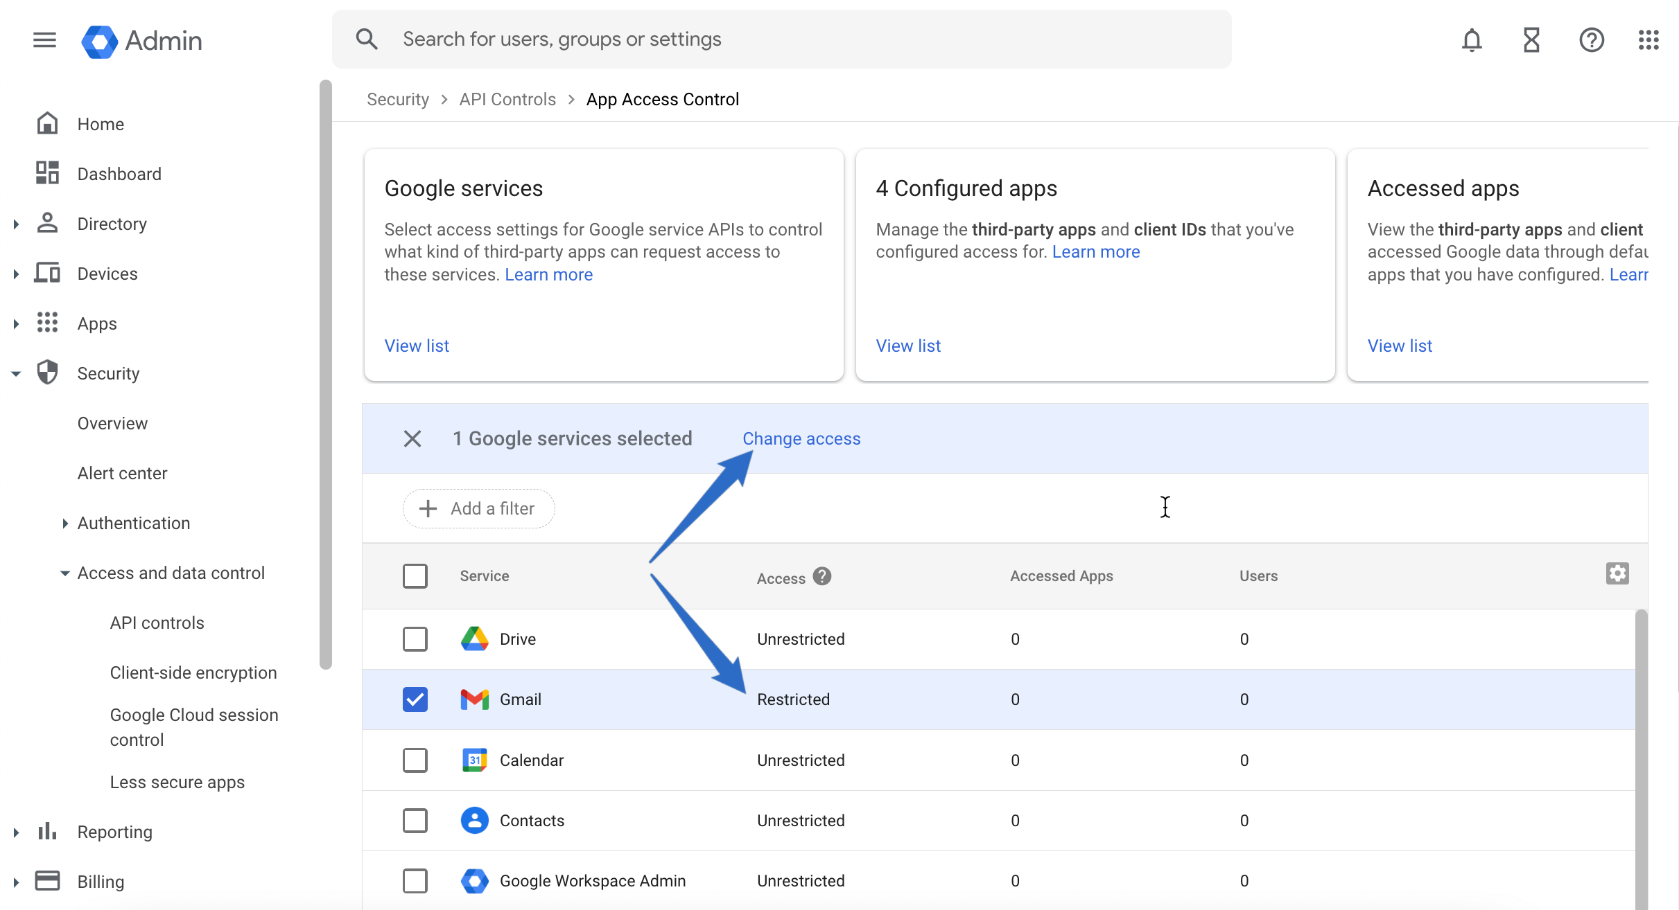Expand the Reporting section arrow
The height and width of the screenshot is (910, 1679).
(16, 832)
